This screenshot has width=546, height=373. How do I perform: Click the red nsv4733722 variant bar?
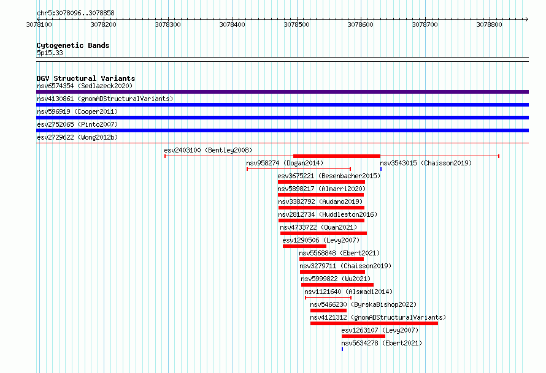(x=323, y=233)
